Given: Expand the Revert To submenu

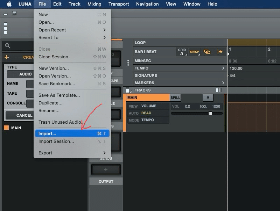Looking at the screenshot, I should coord(72,38).
